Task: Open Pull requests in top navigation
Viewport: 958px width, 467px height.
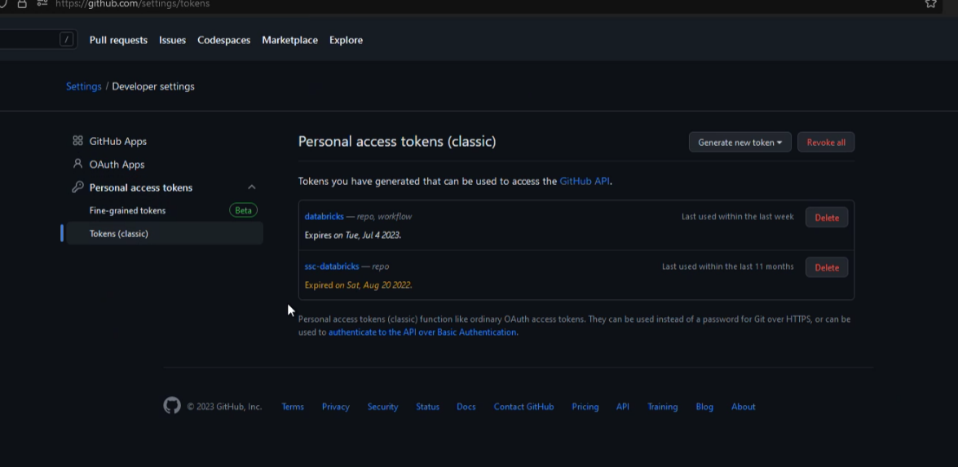Action: (118, 40)
